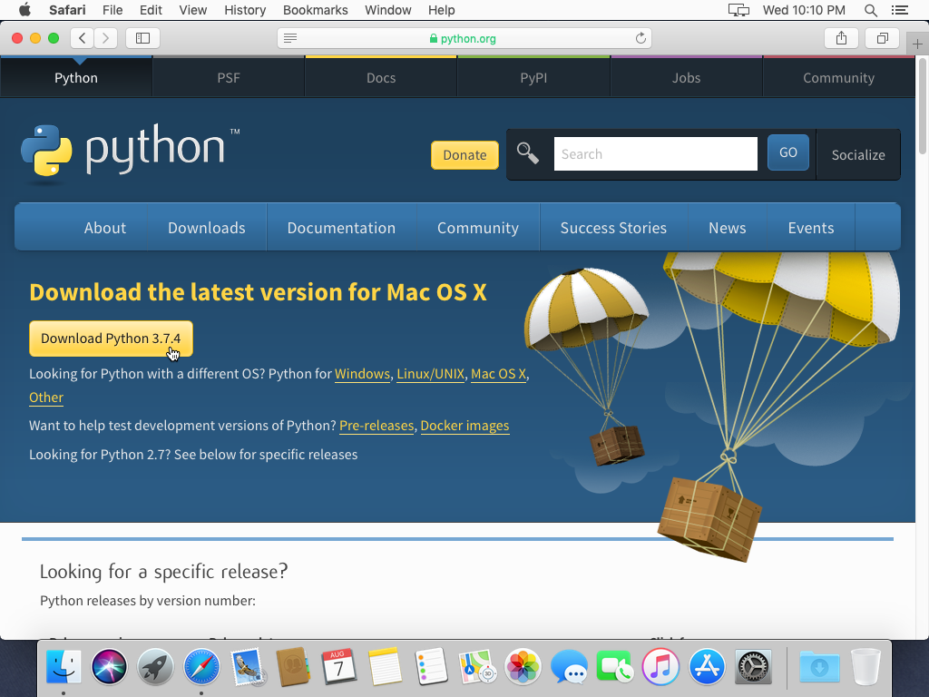Open App Store from the Dock
929x697 pixels.
pos(706,668)
